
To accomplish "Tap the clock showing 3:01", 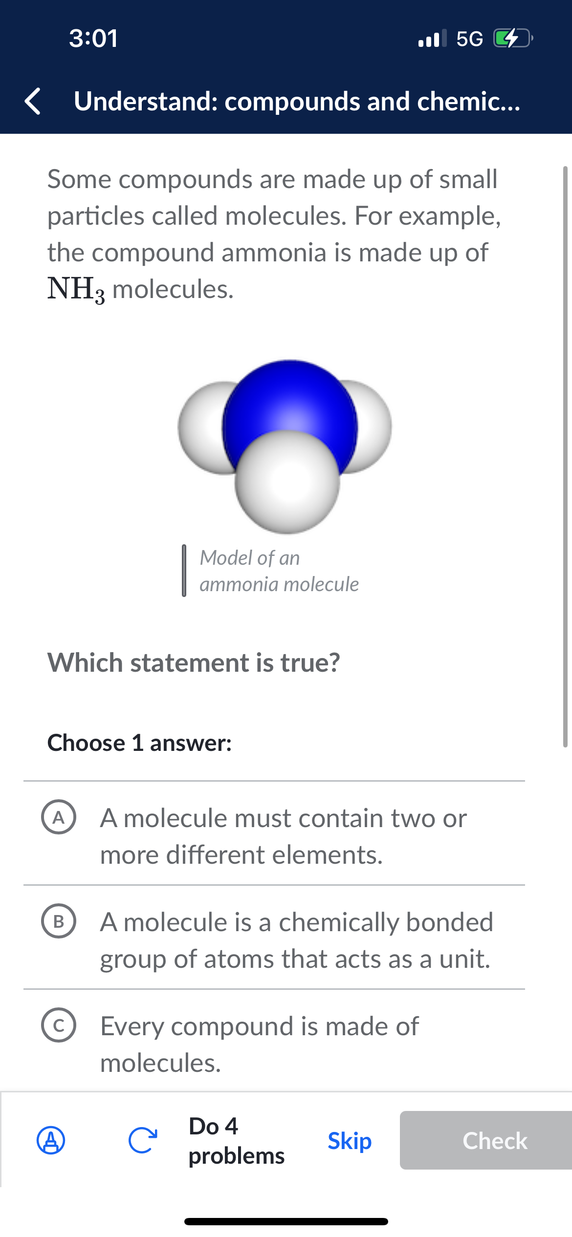I will 94,39.
